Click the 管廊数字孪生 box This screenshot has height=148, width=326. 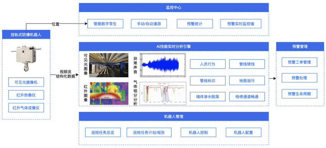pos(105,24)
